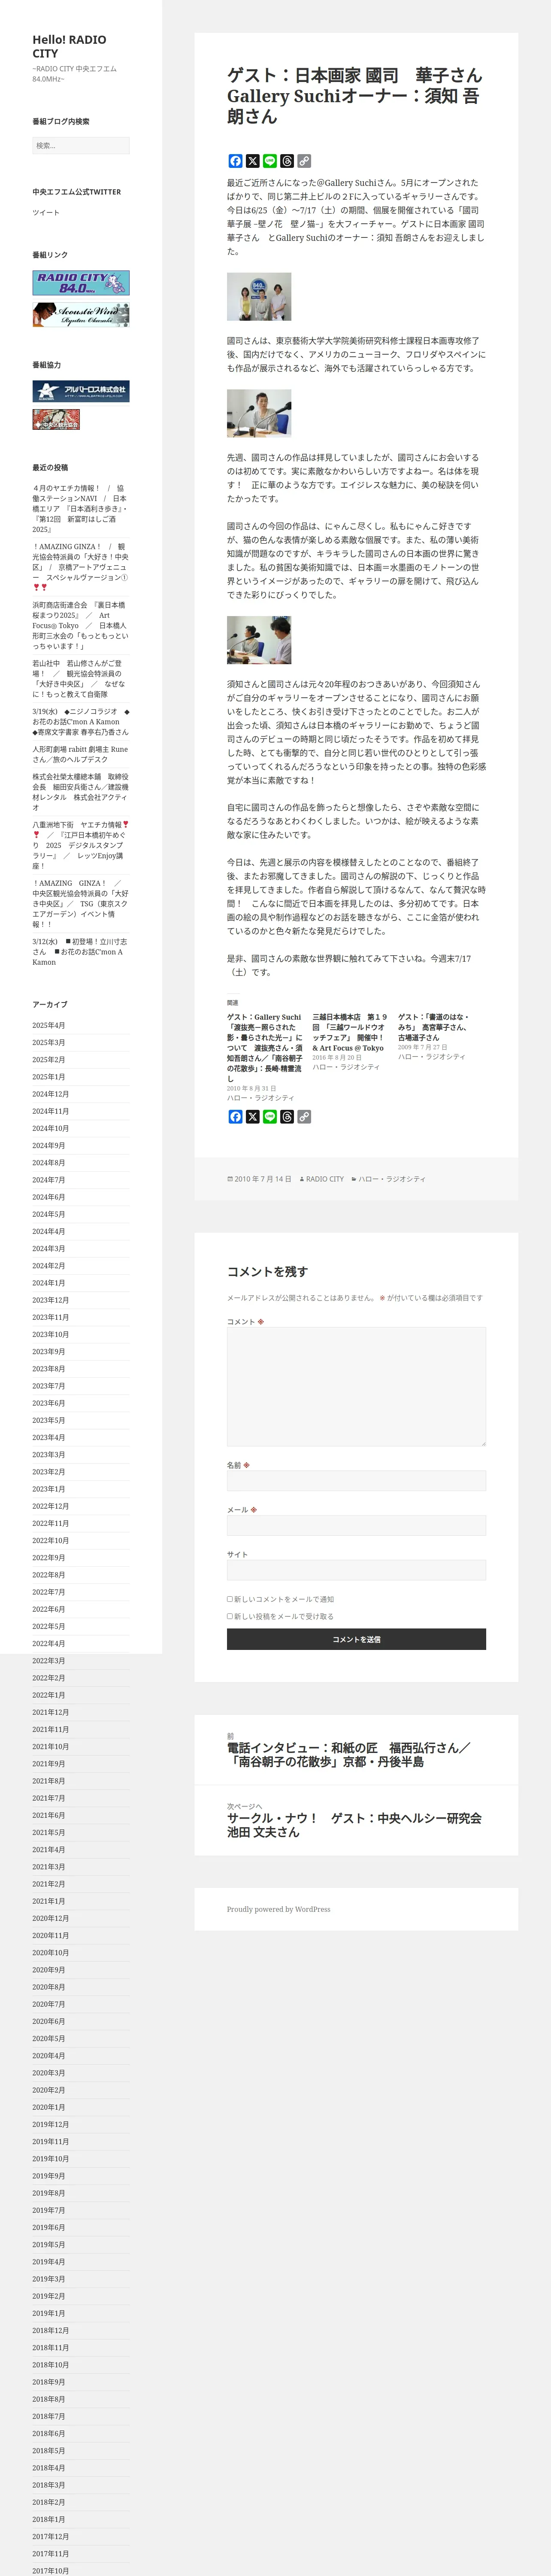The image size is (551, 2576).
Task: Open recent post 3/12(水) ■初登場！立川寸志さん
Action: (x=80, y=951)
